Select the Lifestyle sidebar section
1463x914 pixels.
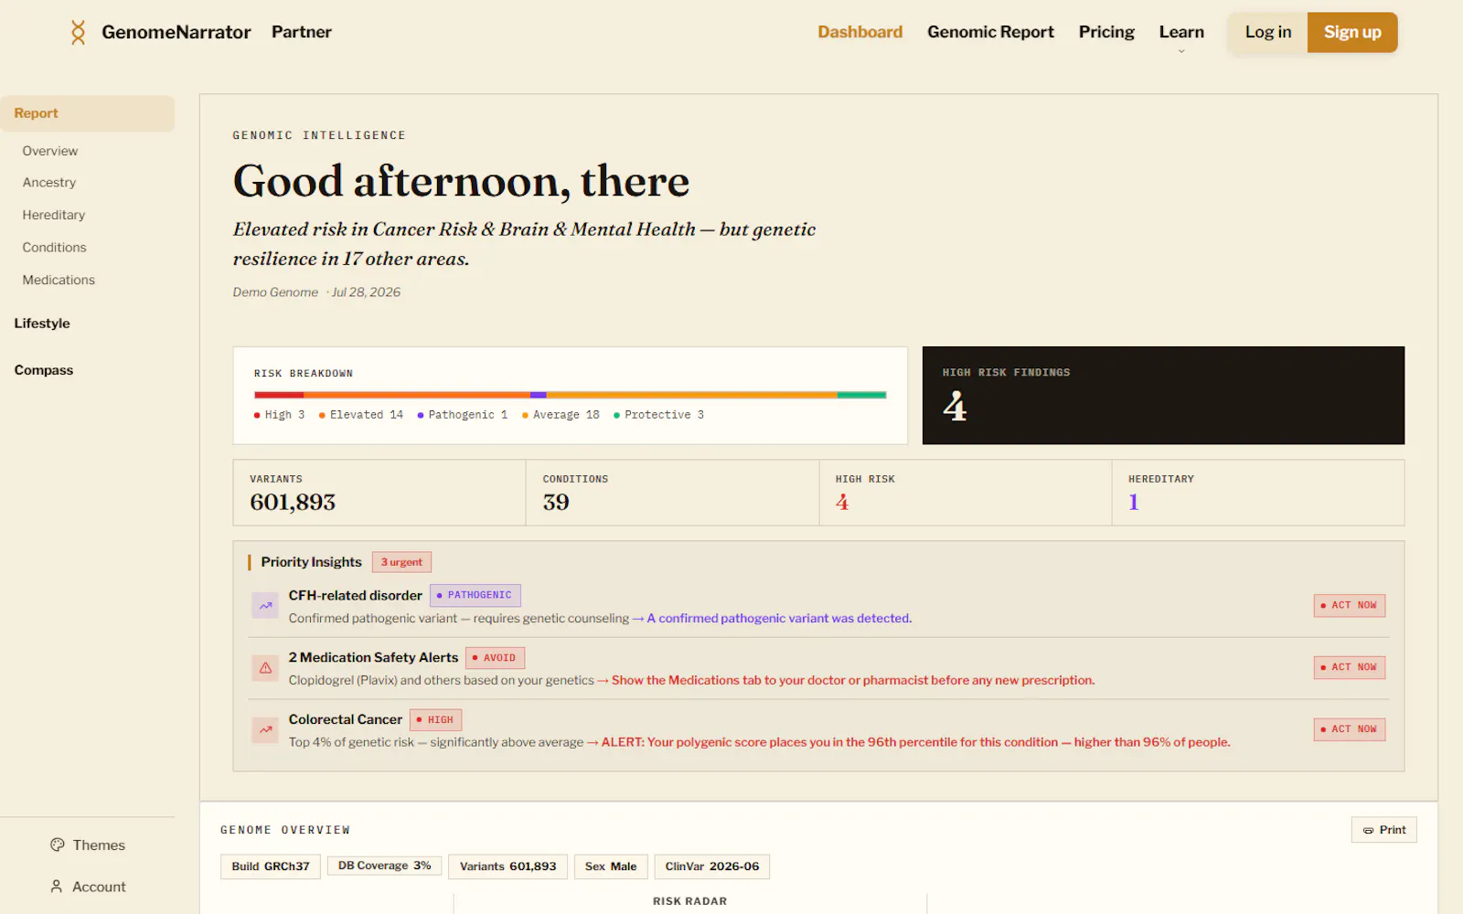coord(42,324)
